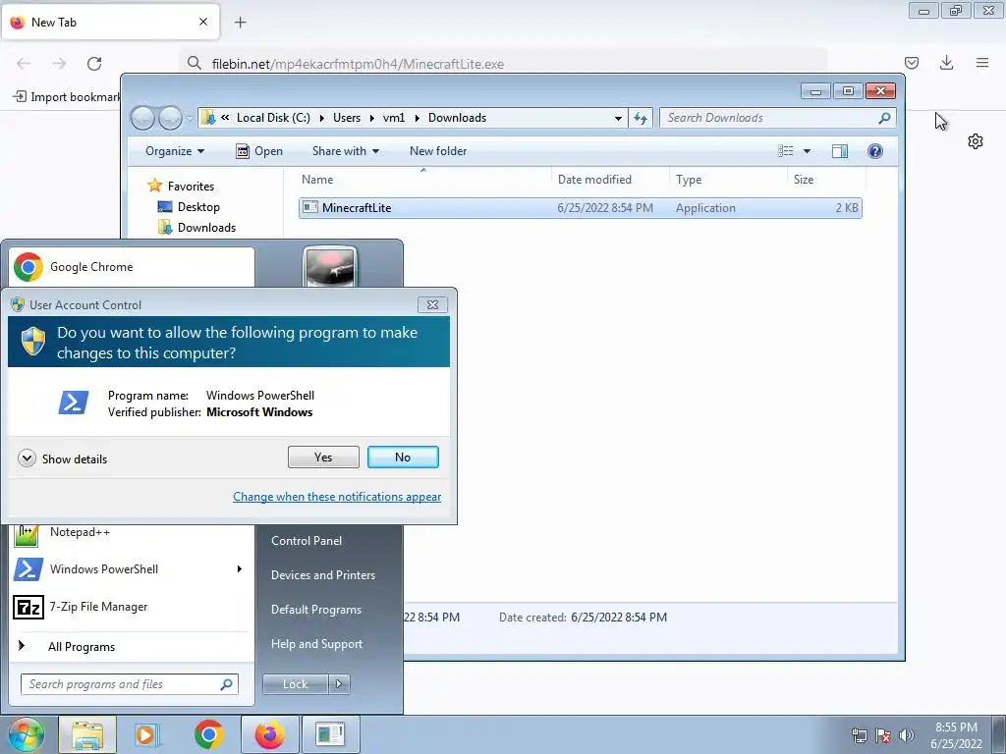Open Devices and Printers
1006x754 pixels.
(322, 575)
